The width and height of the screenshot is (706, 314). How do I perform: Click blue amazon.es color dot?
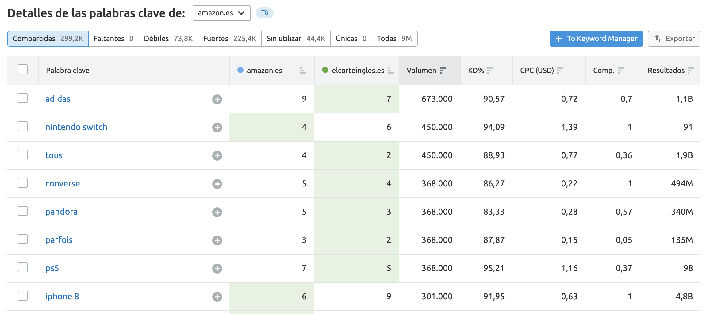pyautogui.click(x=240, y=70)
